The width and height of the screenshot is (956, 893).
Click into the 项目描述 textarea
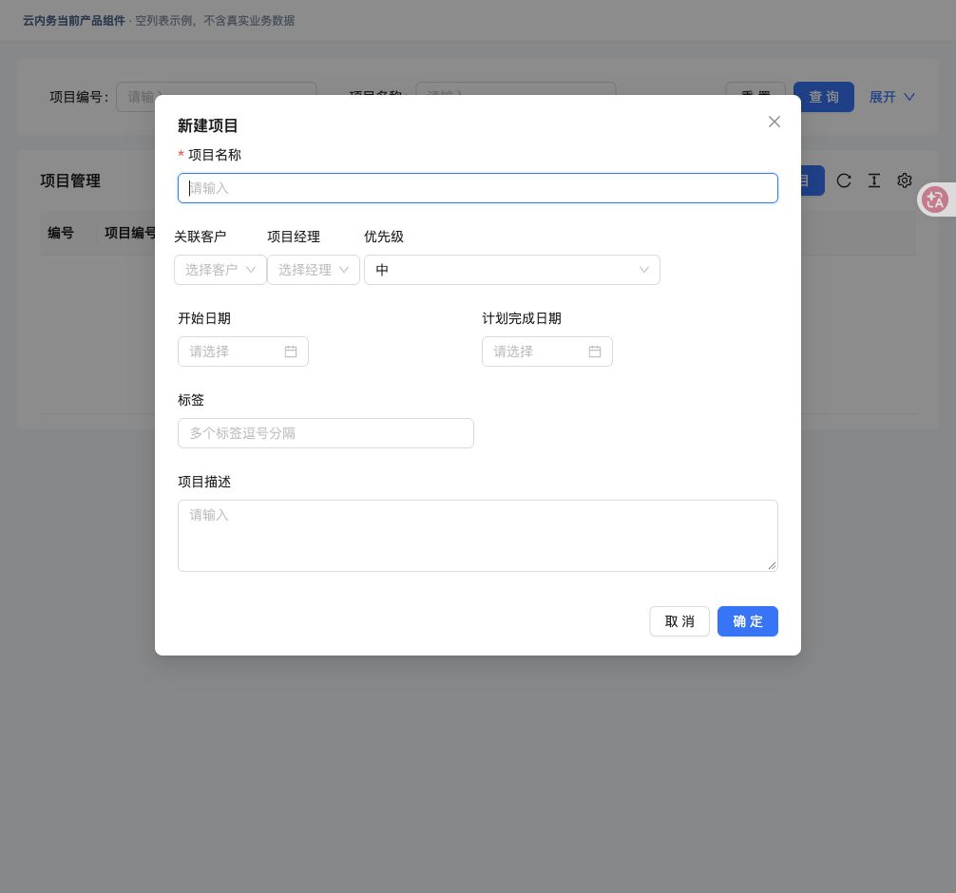click(x=477, y=536)
